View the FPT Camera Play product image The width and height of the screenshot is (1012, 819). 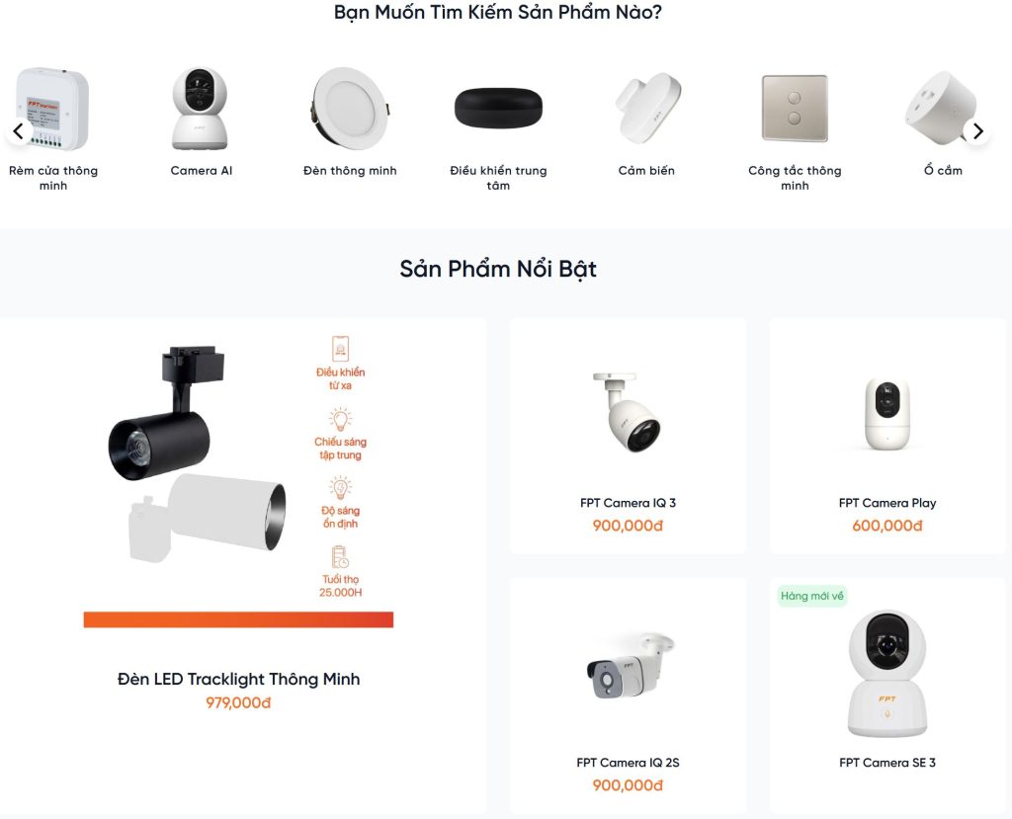click(x=887, y=414)
